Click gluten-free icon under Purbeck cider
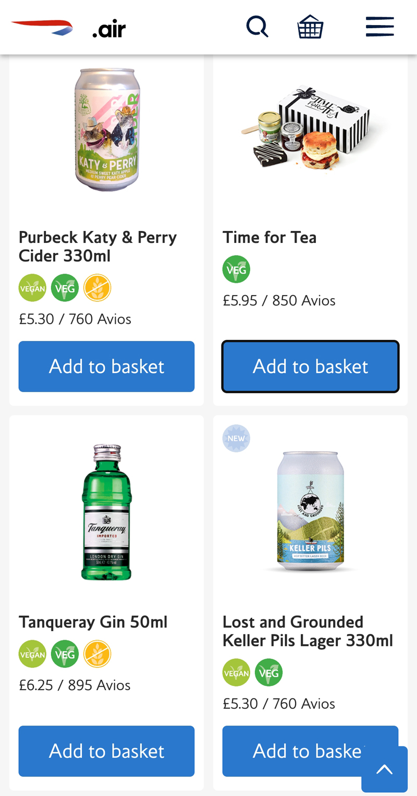This screenshot has width=417, height=796. click(97, 288)
